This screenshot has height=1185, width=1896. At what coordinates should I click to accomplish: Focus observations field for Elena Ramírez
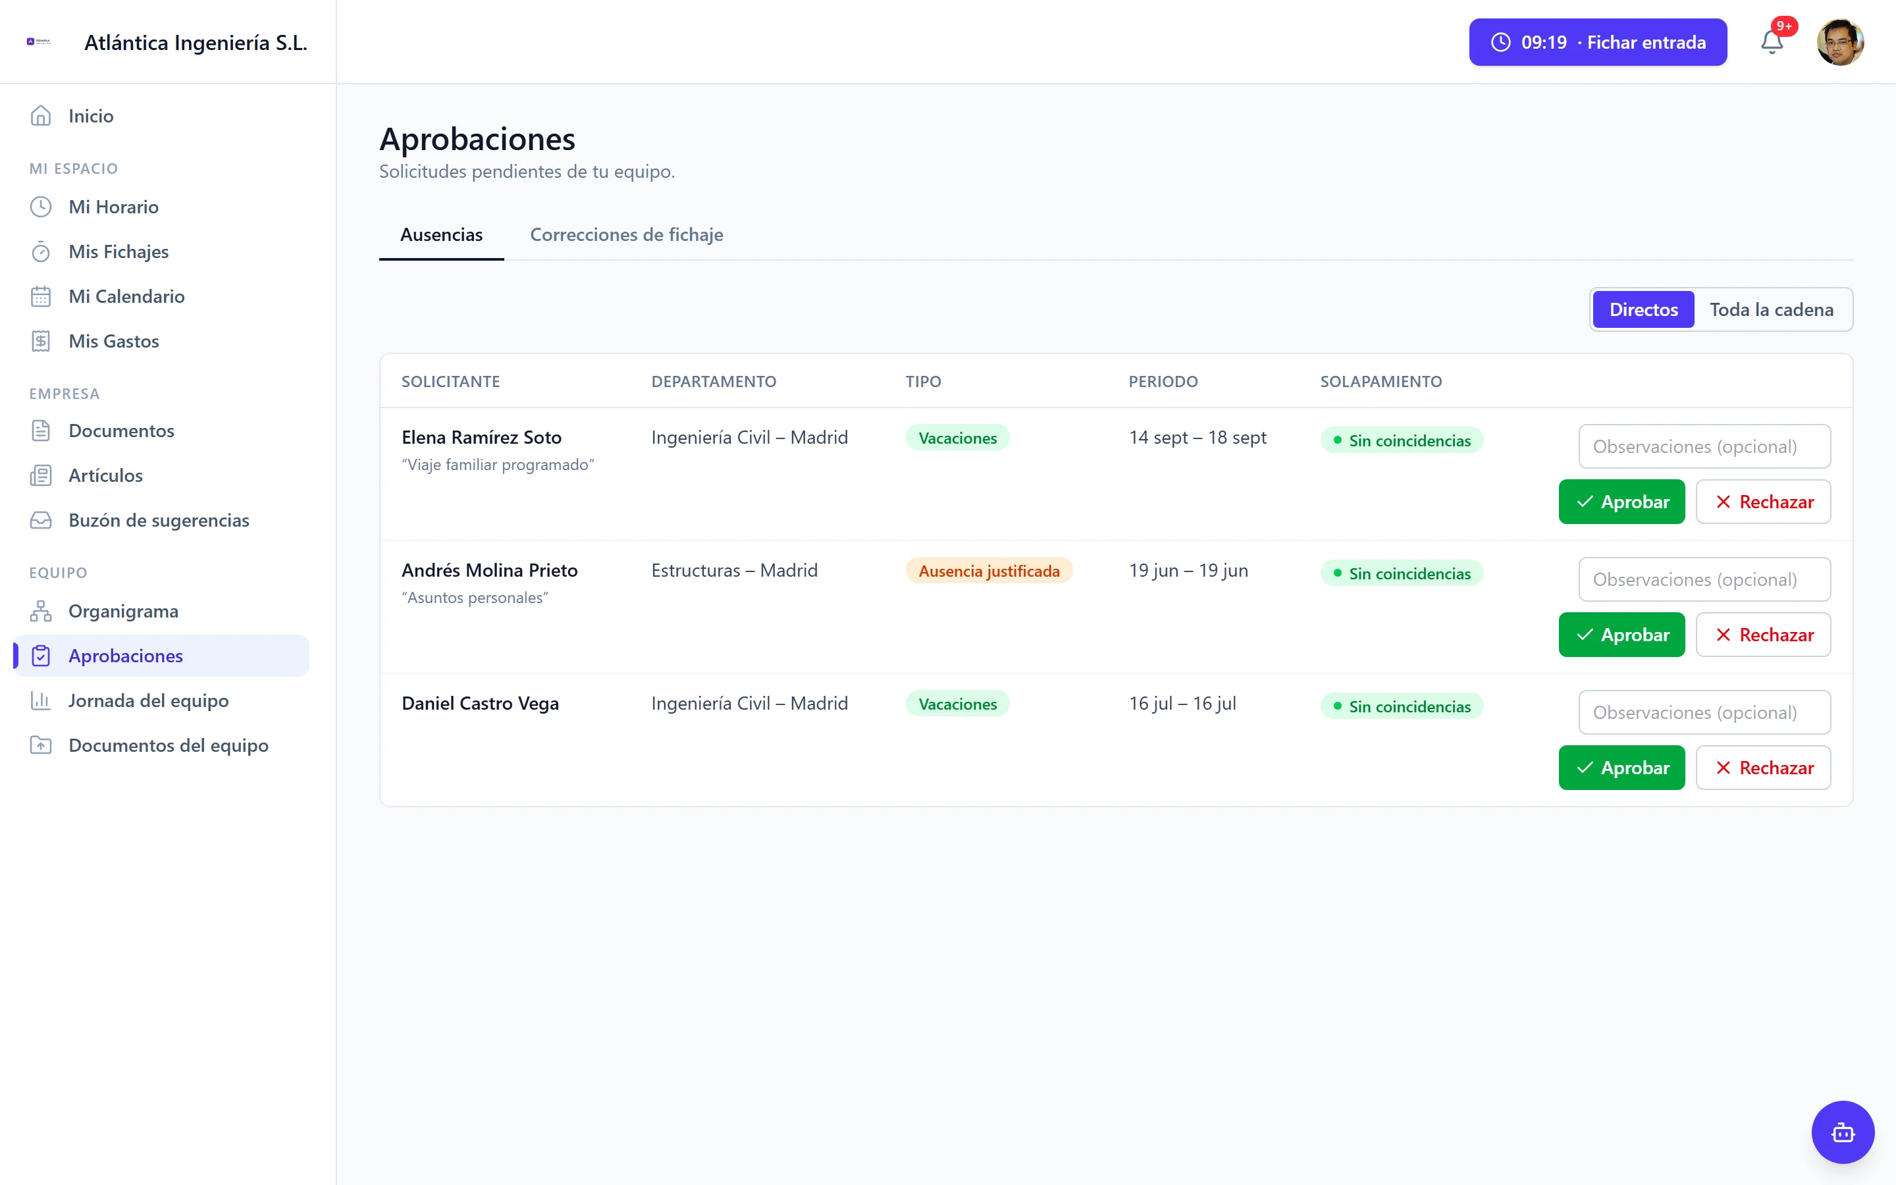pos(1704,446)
